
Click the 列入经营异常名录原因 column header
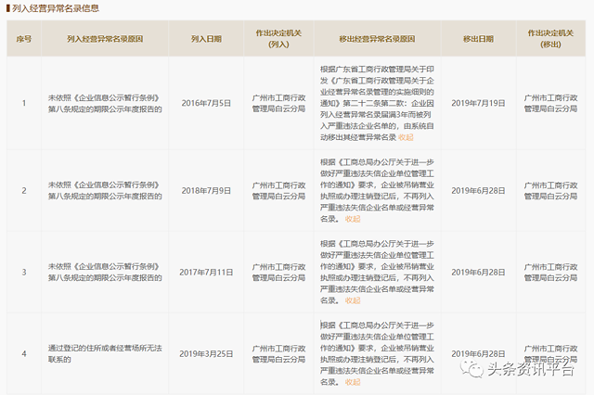coord(104,39)
